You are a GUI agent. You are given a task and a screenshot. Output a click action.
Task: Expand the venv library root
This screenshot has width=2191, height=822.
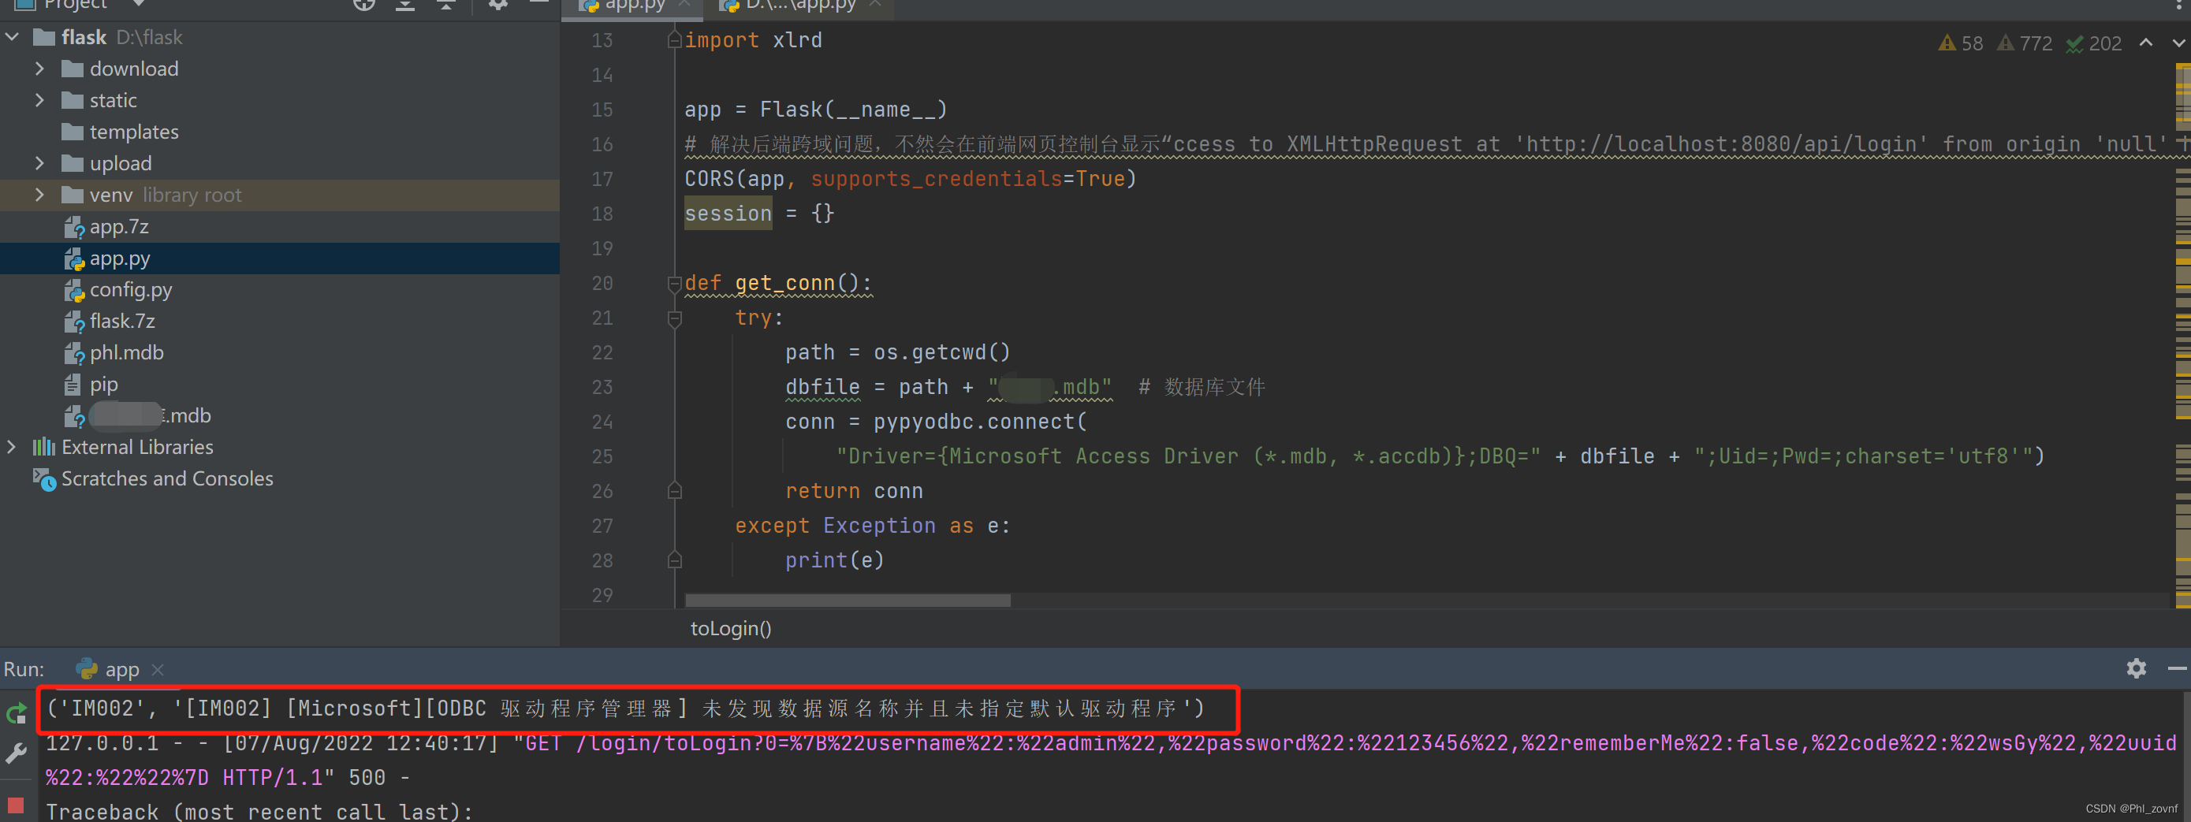[39, 195]
